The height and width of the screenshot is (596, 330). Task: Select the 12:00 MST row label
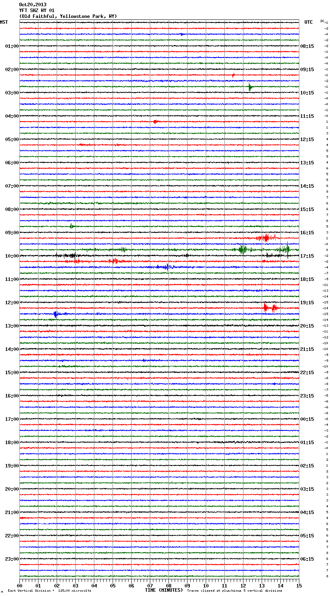12,303
